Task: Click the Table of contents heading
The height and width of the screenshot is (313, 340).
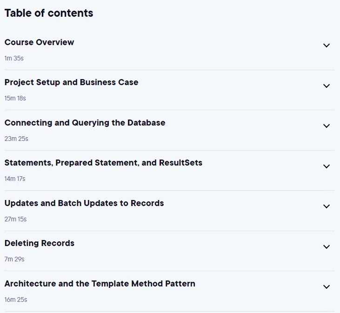Action: (49, 13)
